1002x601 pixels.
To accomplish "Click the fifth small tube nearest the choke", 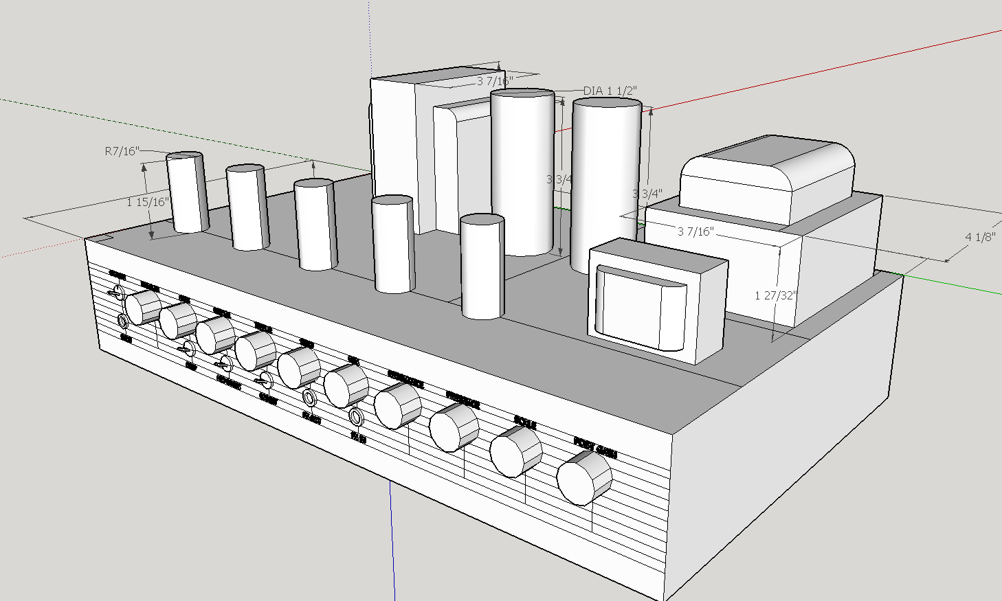I will coord(482,267).
